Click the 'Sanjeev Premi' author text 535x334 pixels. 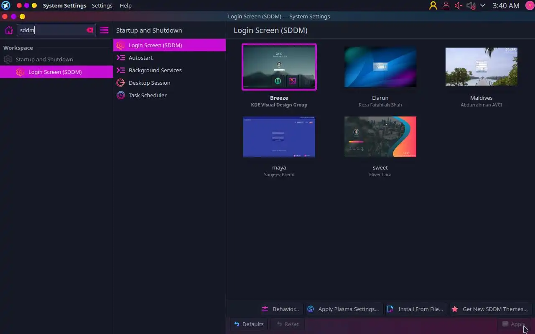279,175
